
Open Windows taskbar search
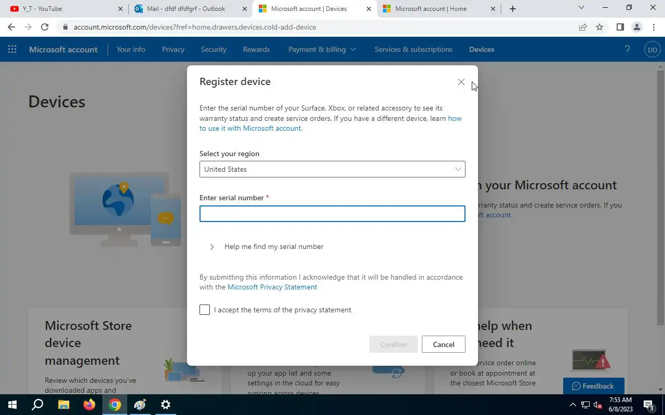tap(37, 405)
